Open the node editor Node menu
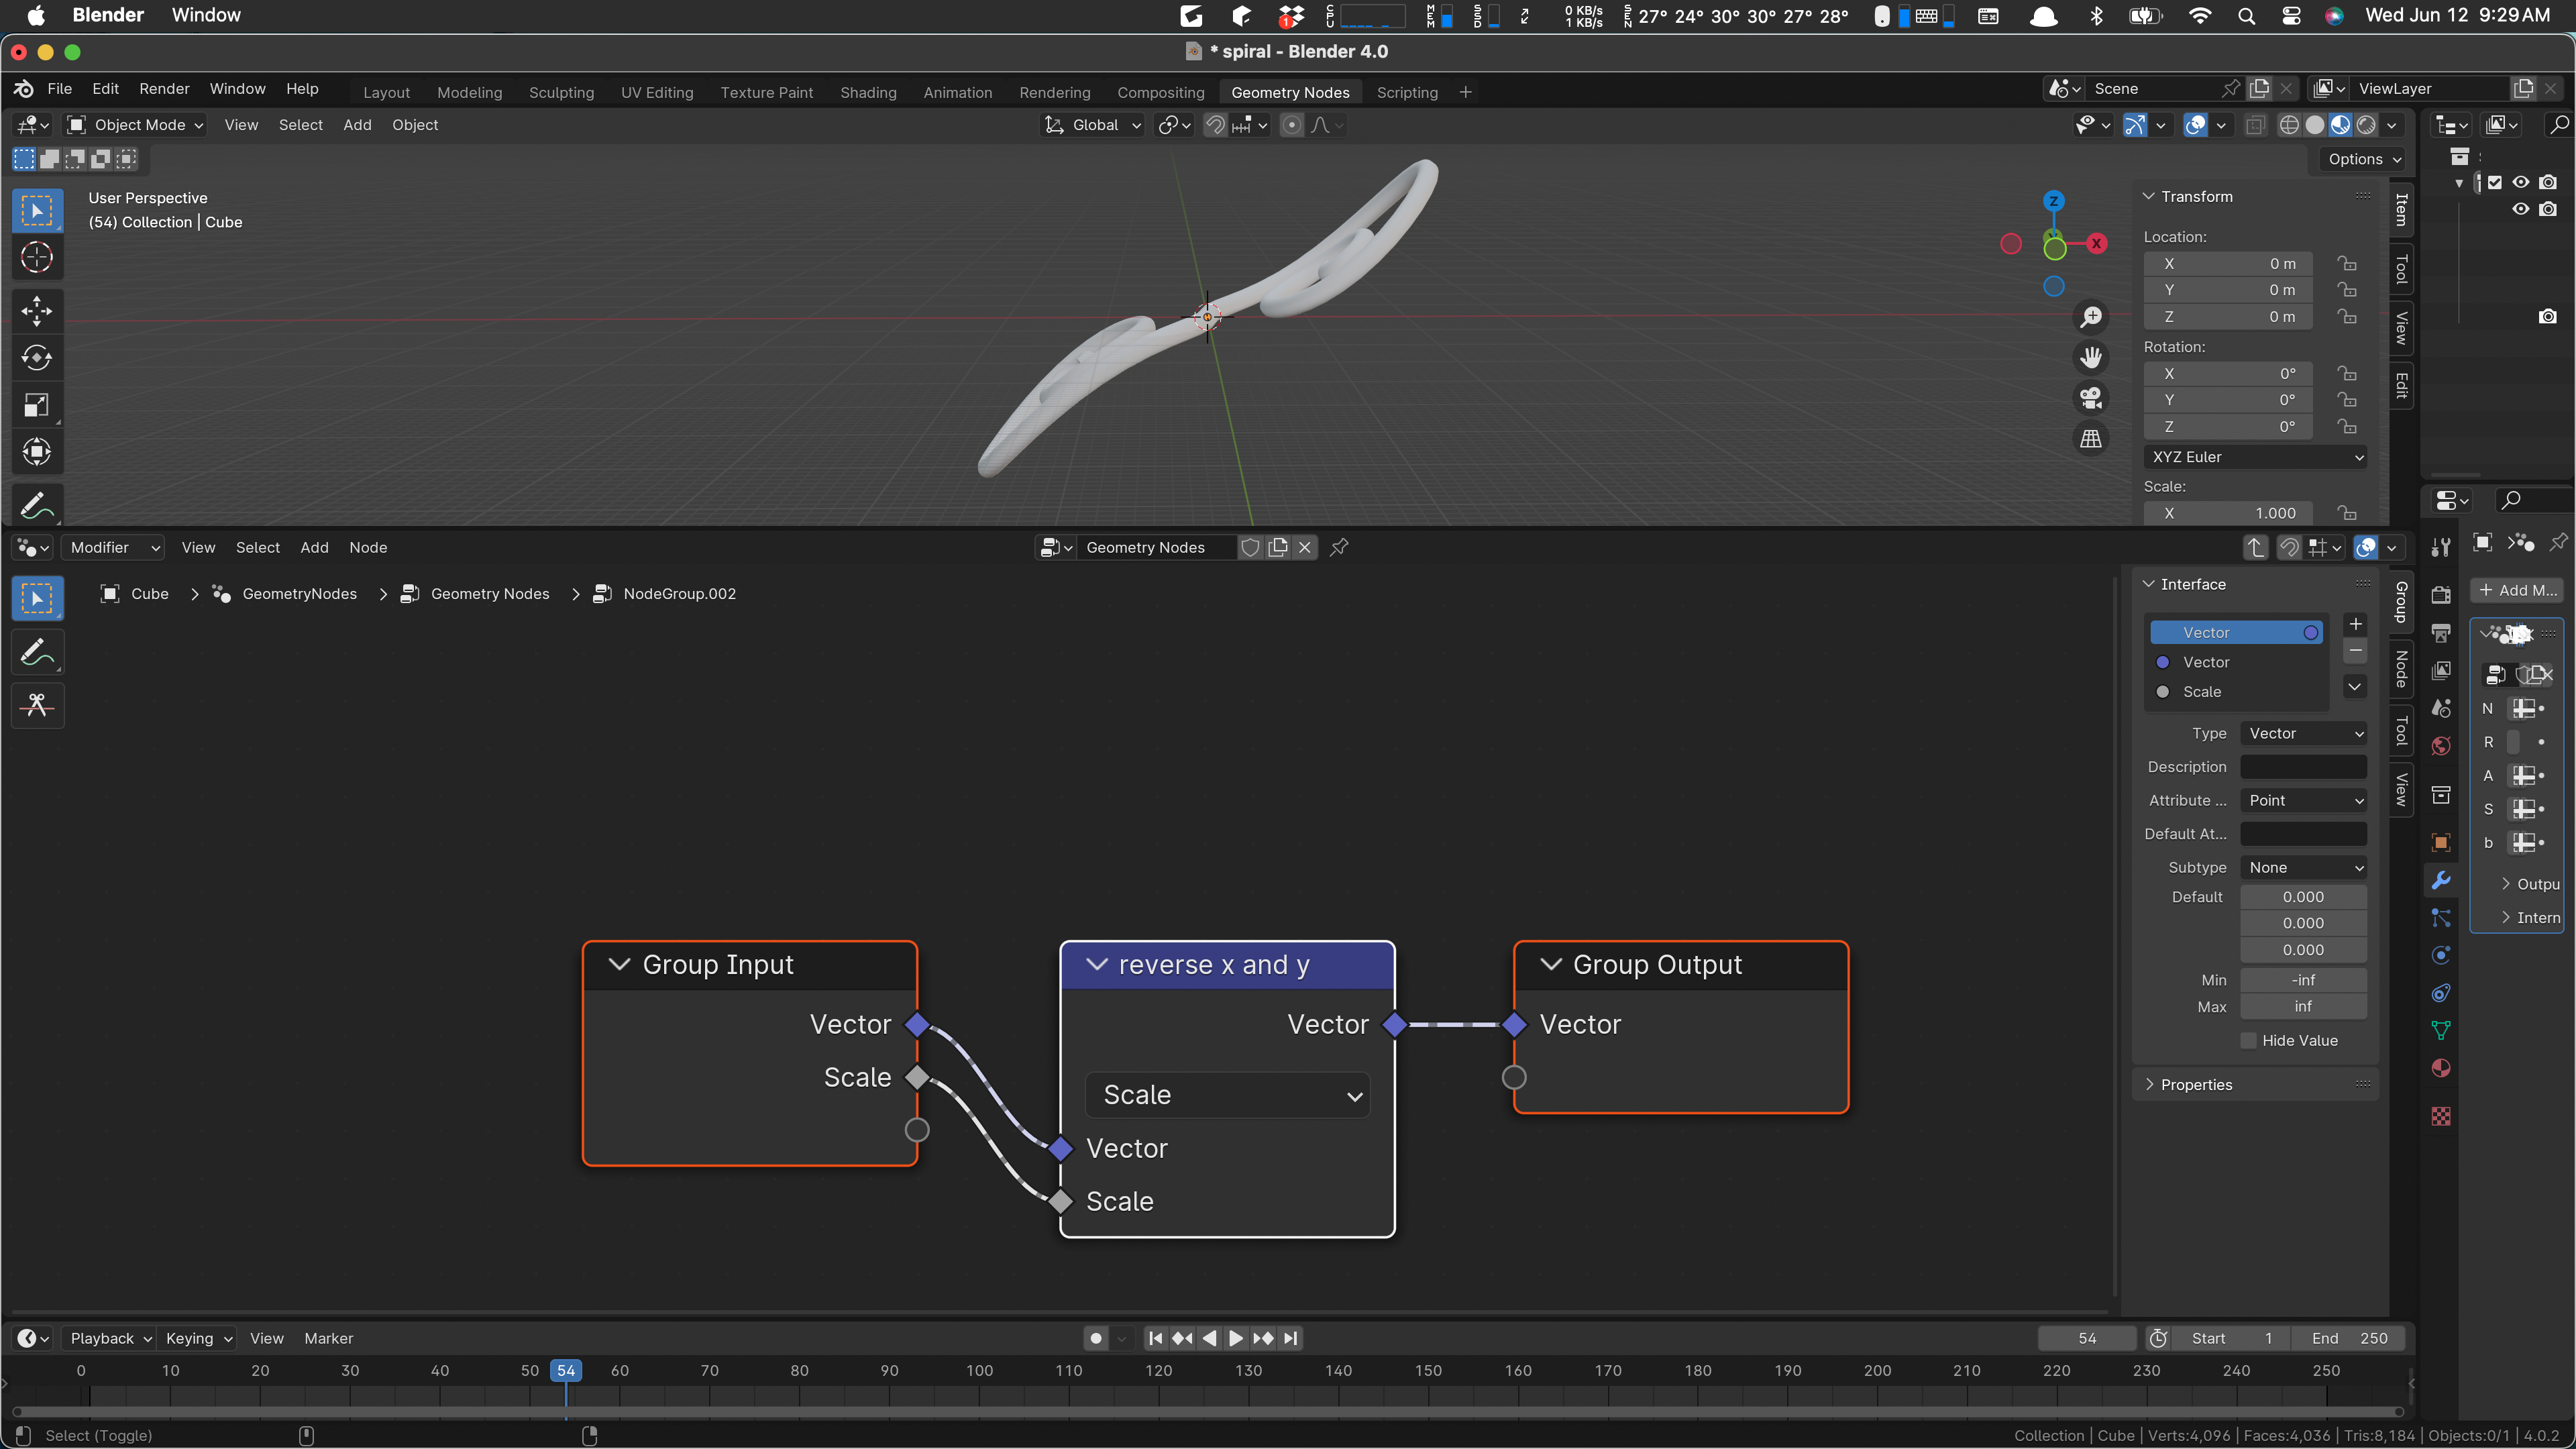The height and width of the screenshot is (1449, 2576). pos(368,547)
